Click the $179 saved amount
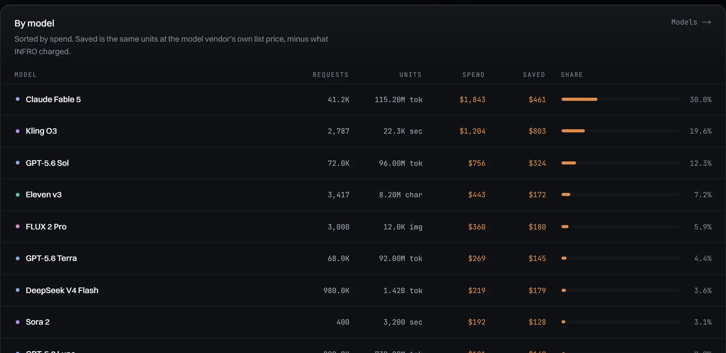726x353 pixels. [x=537, y=291]
